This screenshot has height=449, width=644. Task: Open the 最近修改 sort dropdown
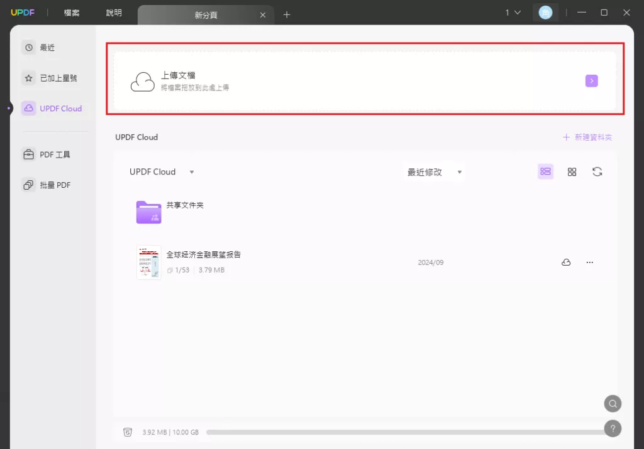[435, 172]
